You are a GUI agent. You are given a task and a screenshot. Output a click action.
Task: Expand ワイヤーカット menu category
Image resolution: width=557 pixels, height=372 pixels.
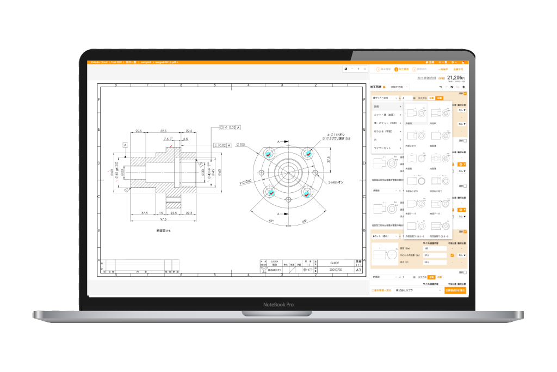[x=387, y=148]
